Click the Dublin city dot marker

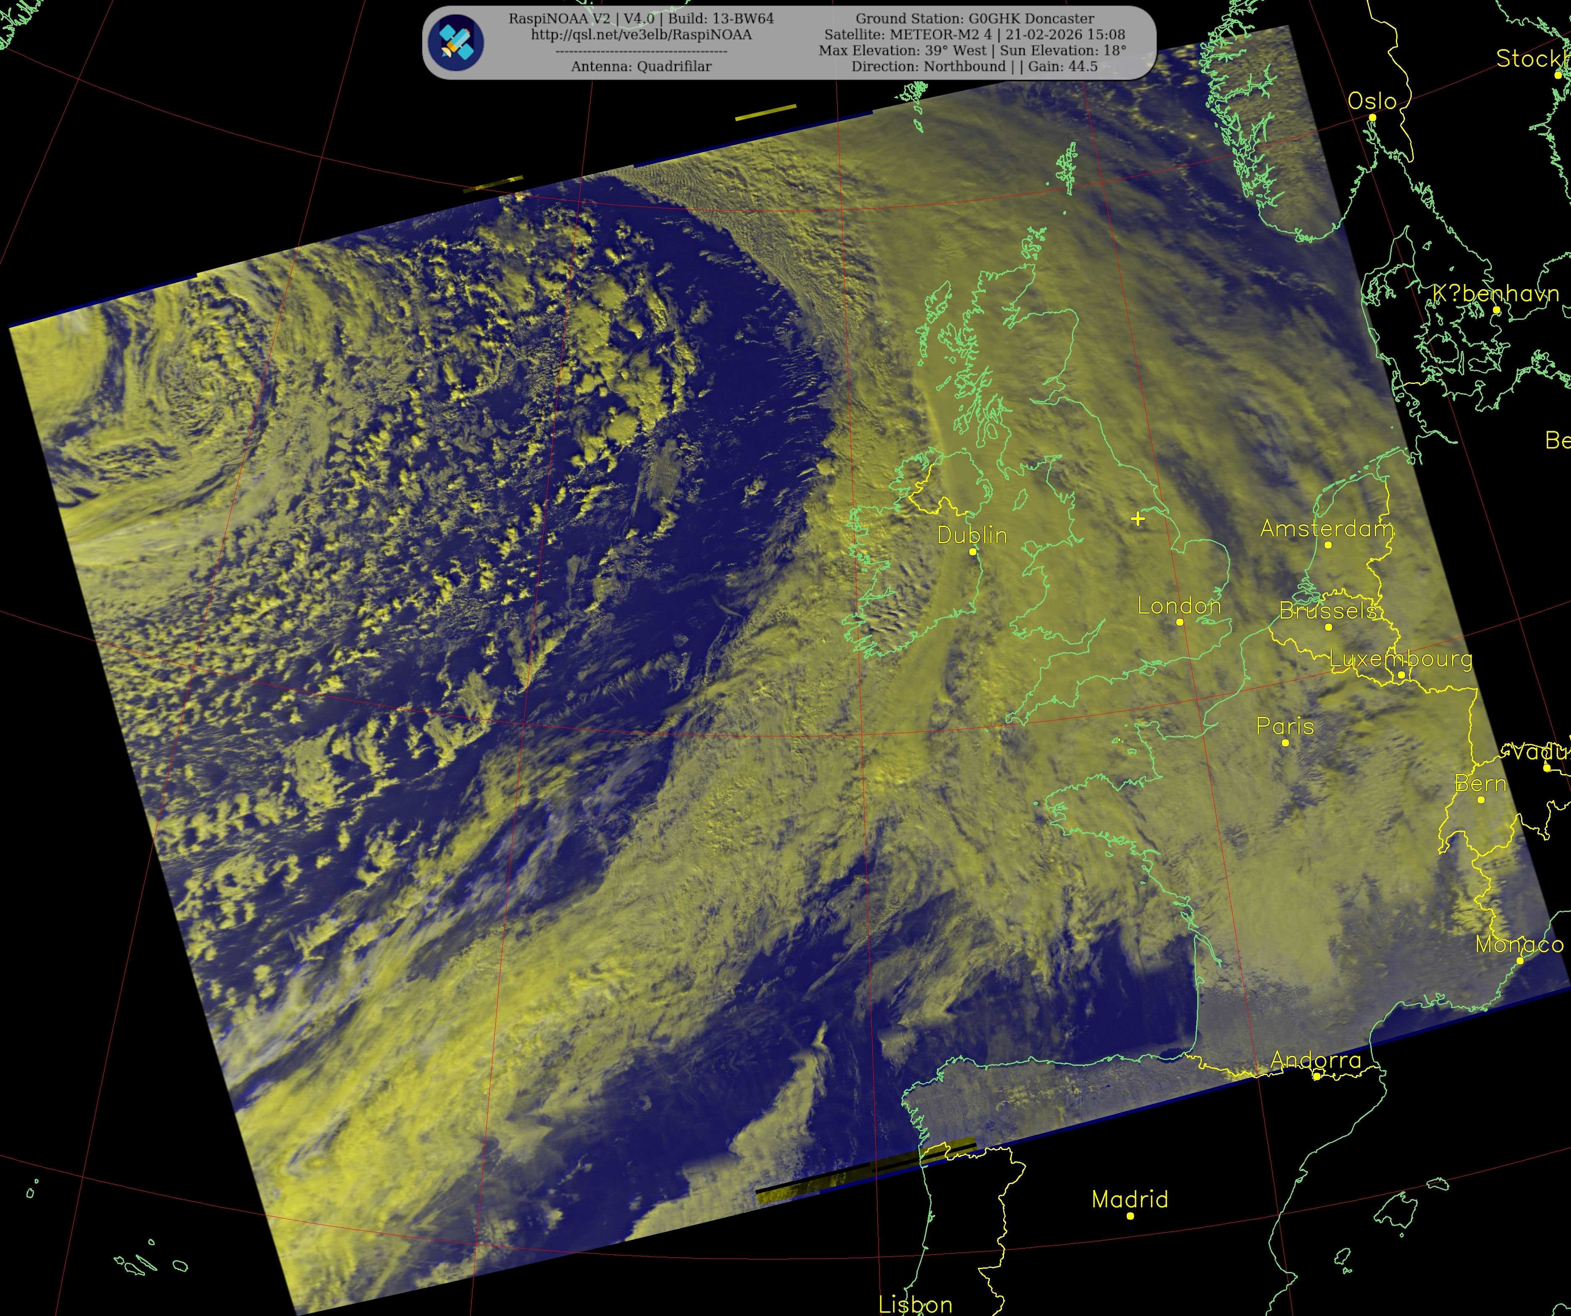tap(973, 552)
